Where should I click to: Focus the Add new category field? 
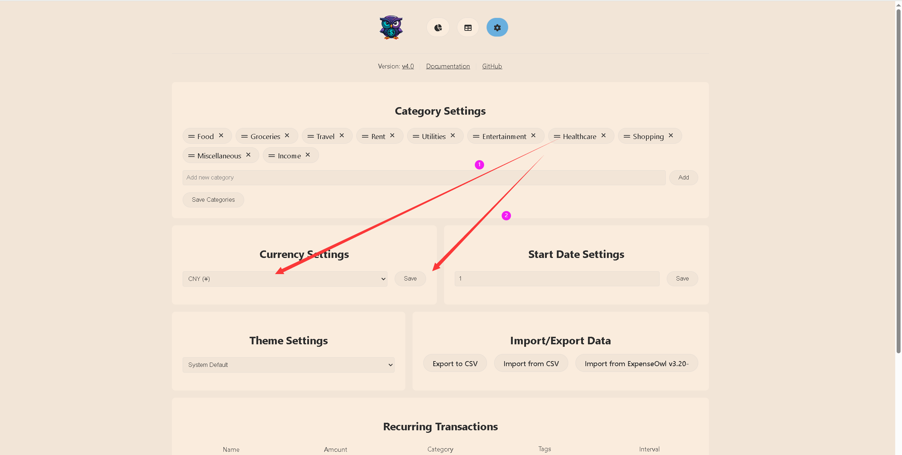pos(424,178)
